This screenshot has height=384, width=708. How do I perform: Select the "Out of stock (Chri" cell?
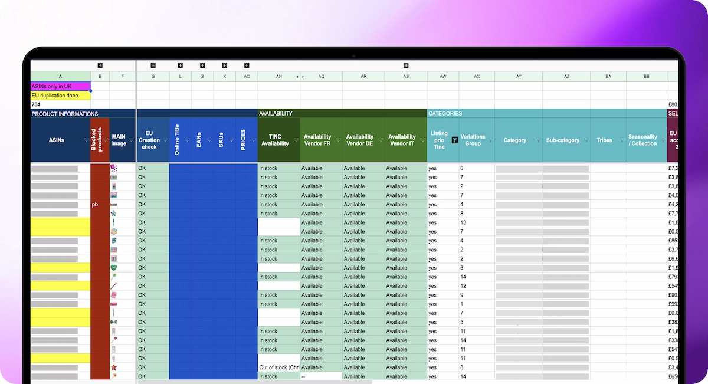pos(278,367)
